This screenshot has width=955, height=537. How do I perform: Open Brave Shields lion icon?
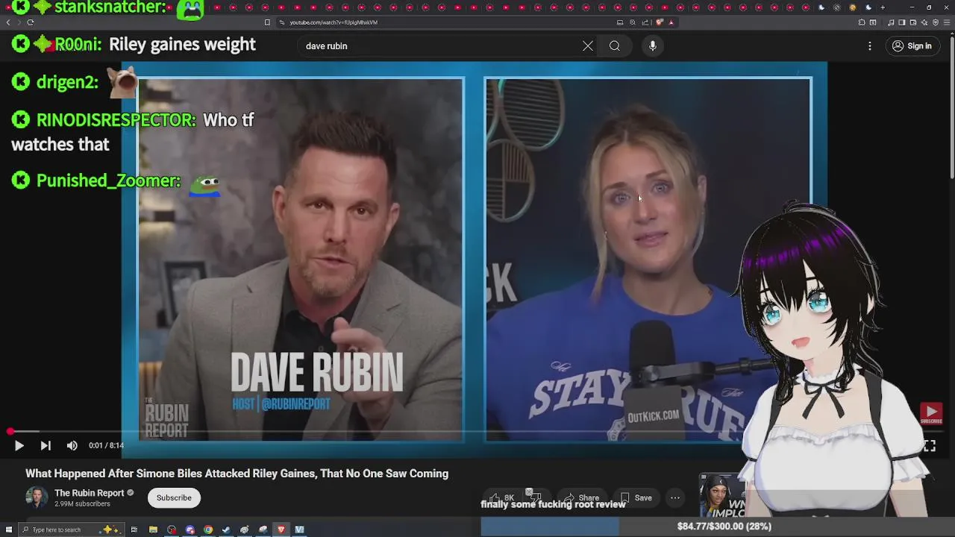pyautogui.click(x=660, y=22)
